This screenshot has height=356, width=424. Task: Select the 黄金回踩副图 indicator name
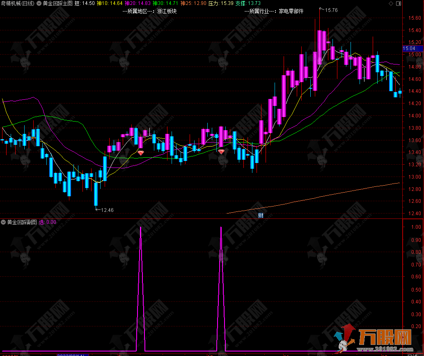pyautogui.click(x=22, y=223)
